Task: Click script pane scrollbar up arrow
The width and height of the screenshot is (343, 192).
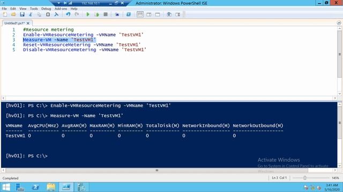Action: point(339,28)
